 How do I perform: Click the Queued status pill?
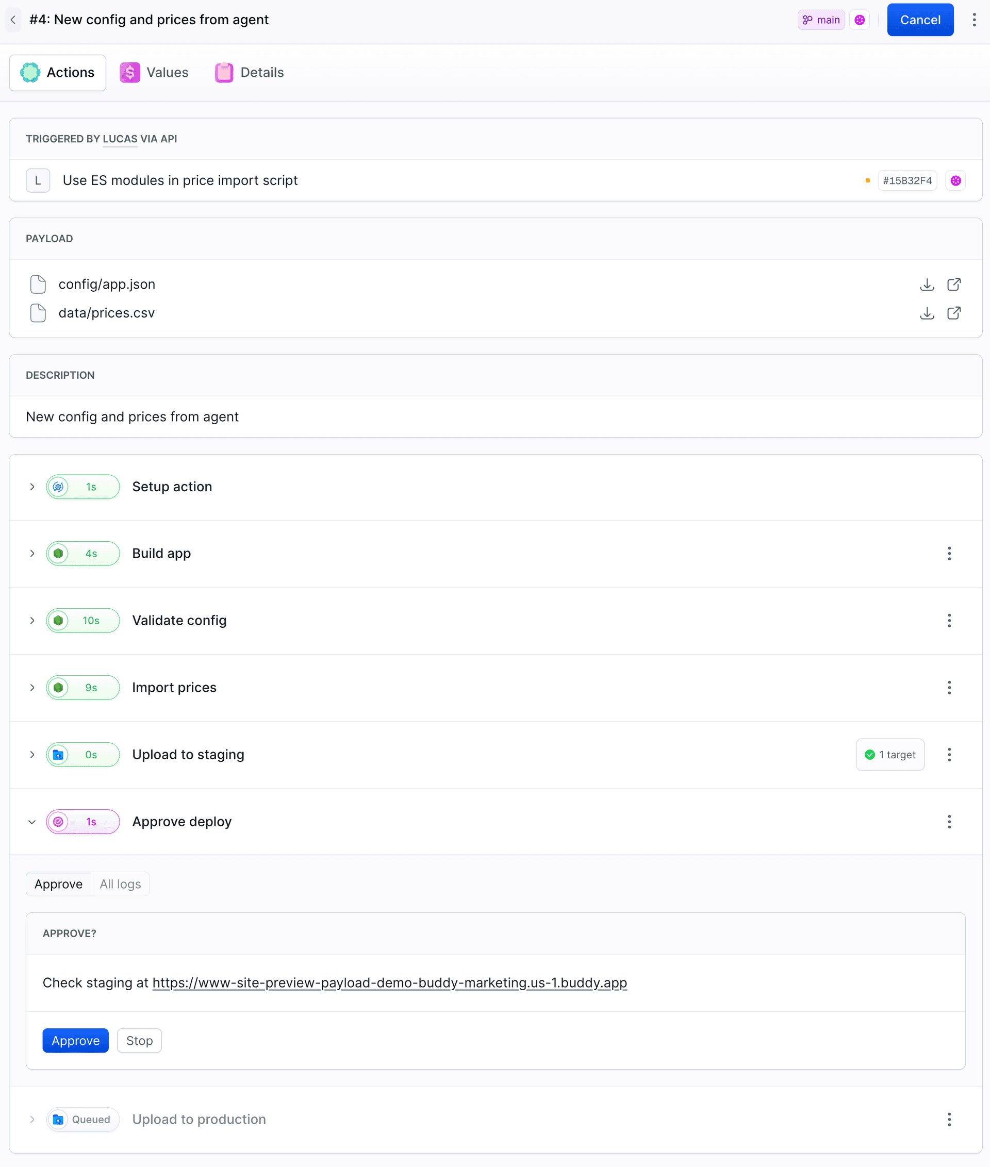point(83,1119)
